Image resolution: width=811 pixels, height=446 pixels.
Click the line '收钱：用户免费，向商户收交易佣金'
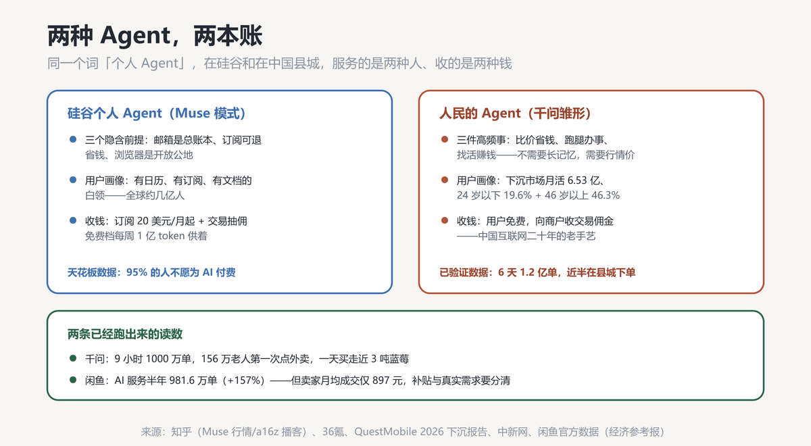pos(535,221)
